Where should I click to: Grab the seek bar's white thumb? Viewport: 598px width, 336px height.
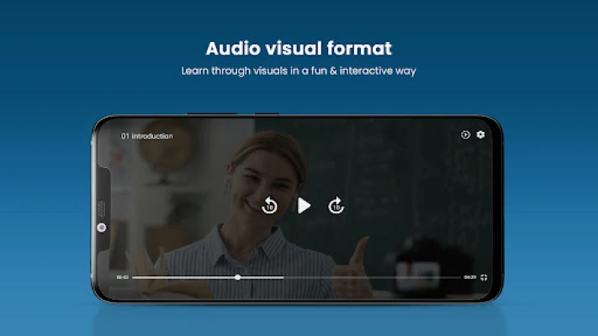point(238,276)
